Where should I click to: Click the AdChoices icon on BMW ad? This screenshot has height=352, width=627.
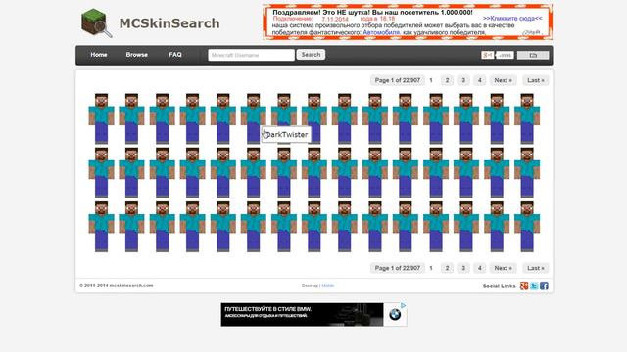(403, 305)
